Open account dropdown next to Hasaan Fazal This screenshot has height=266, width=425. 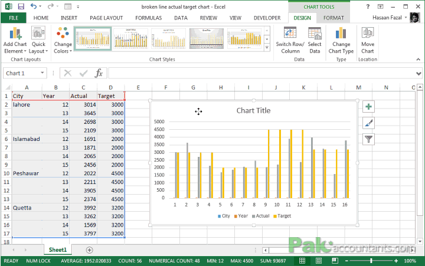click(406, 18)
